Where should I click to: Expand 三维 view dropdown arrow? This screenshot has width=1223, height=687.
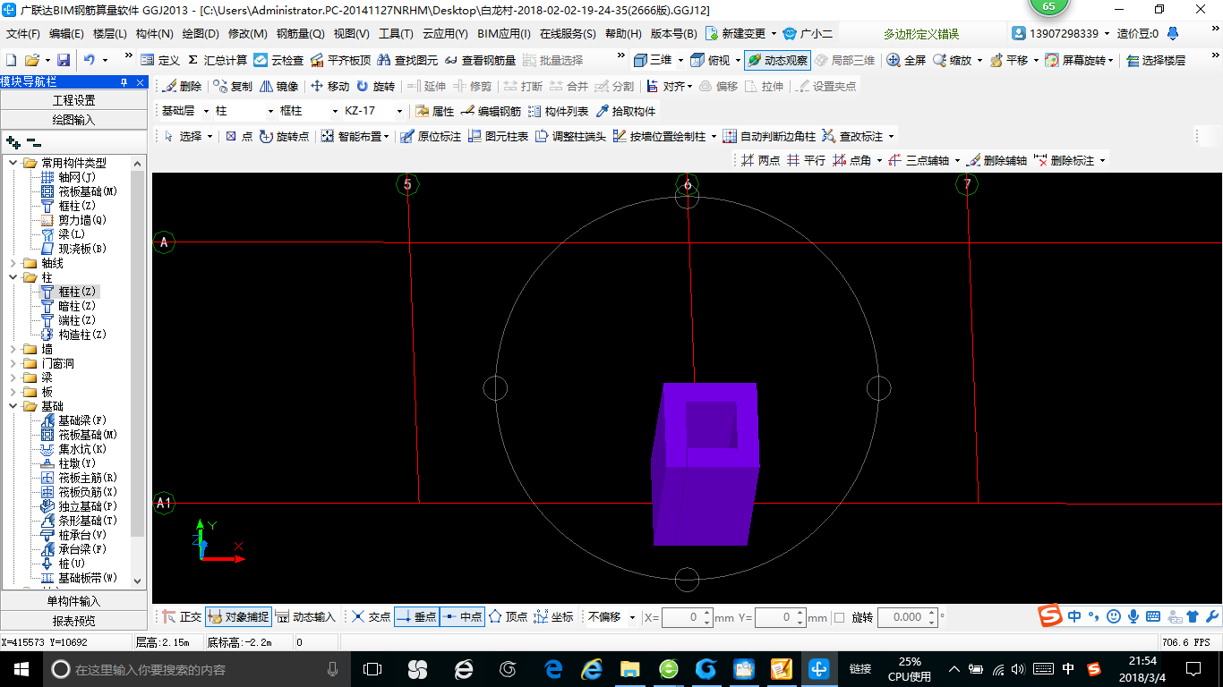[680, 60]
